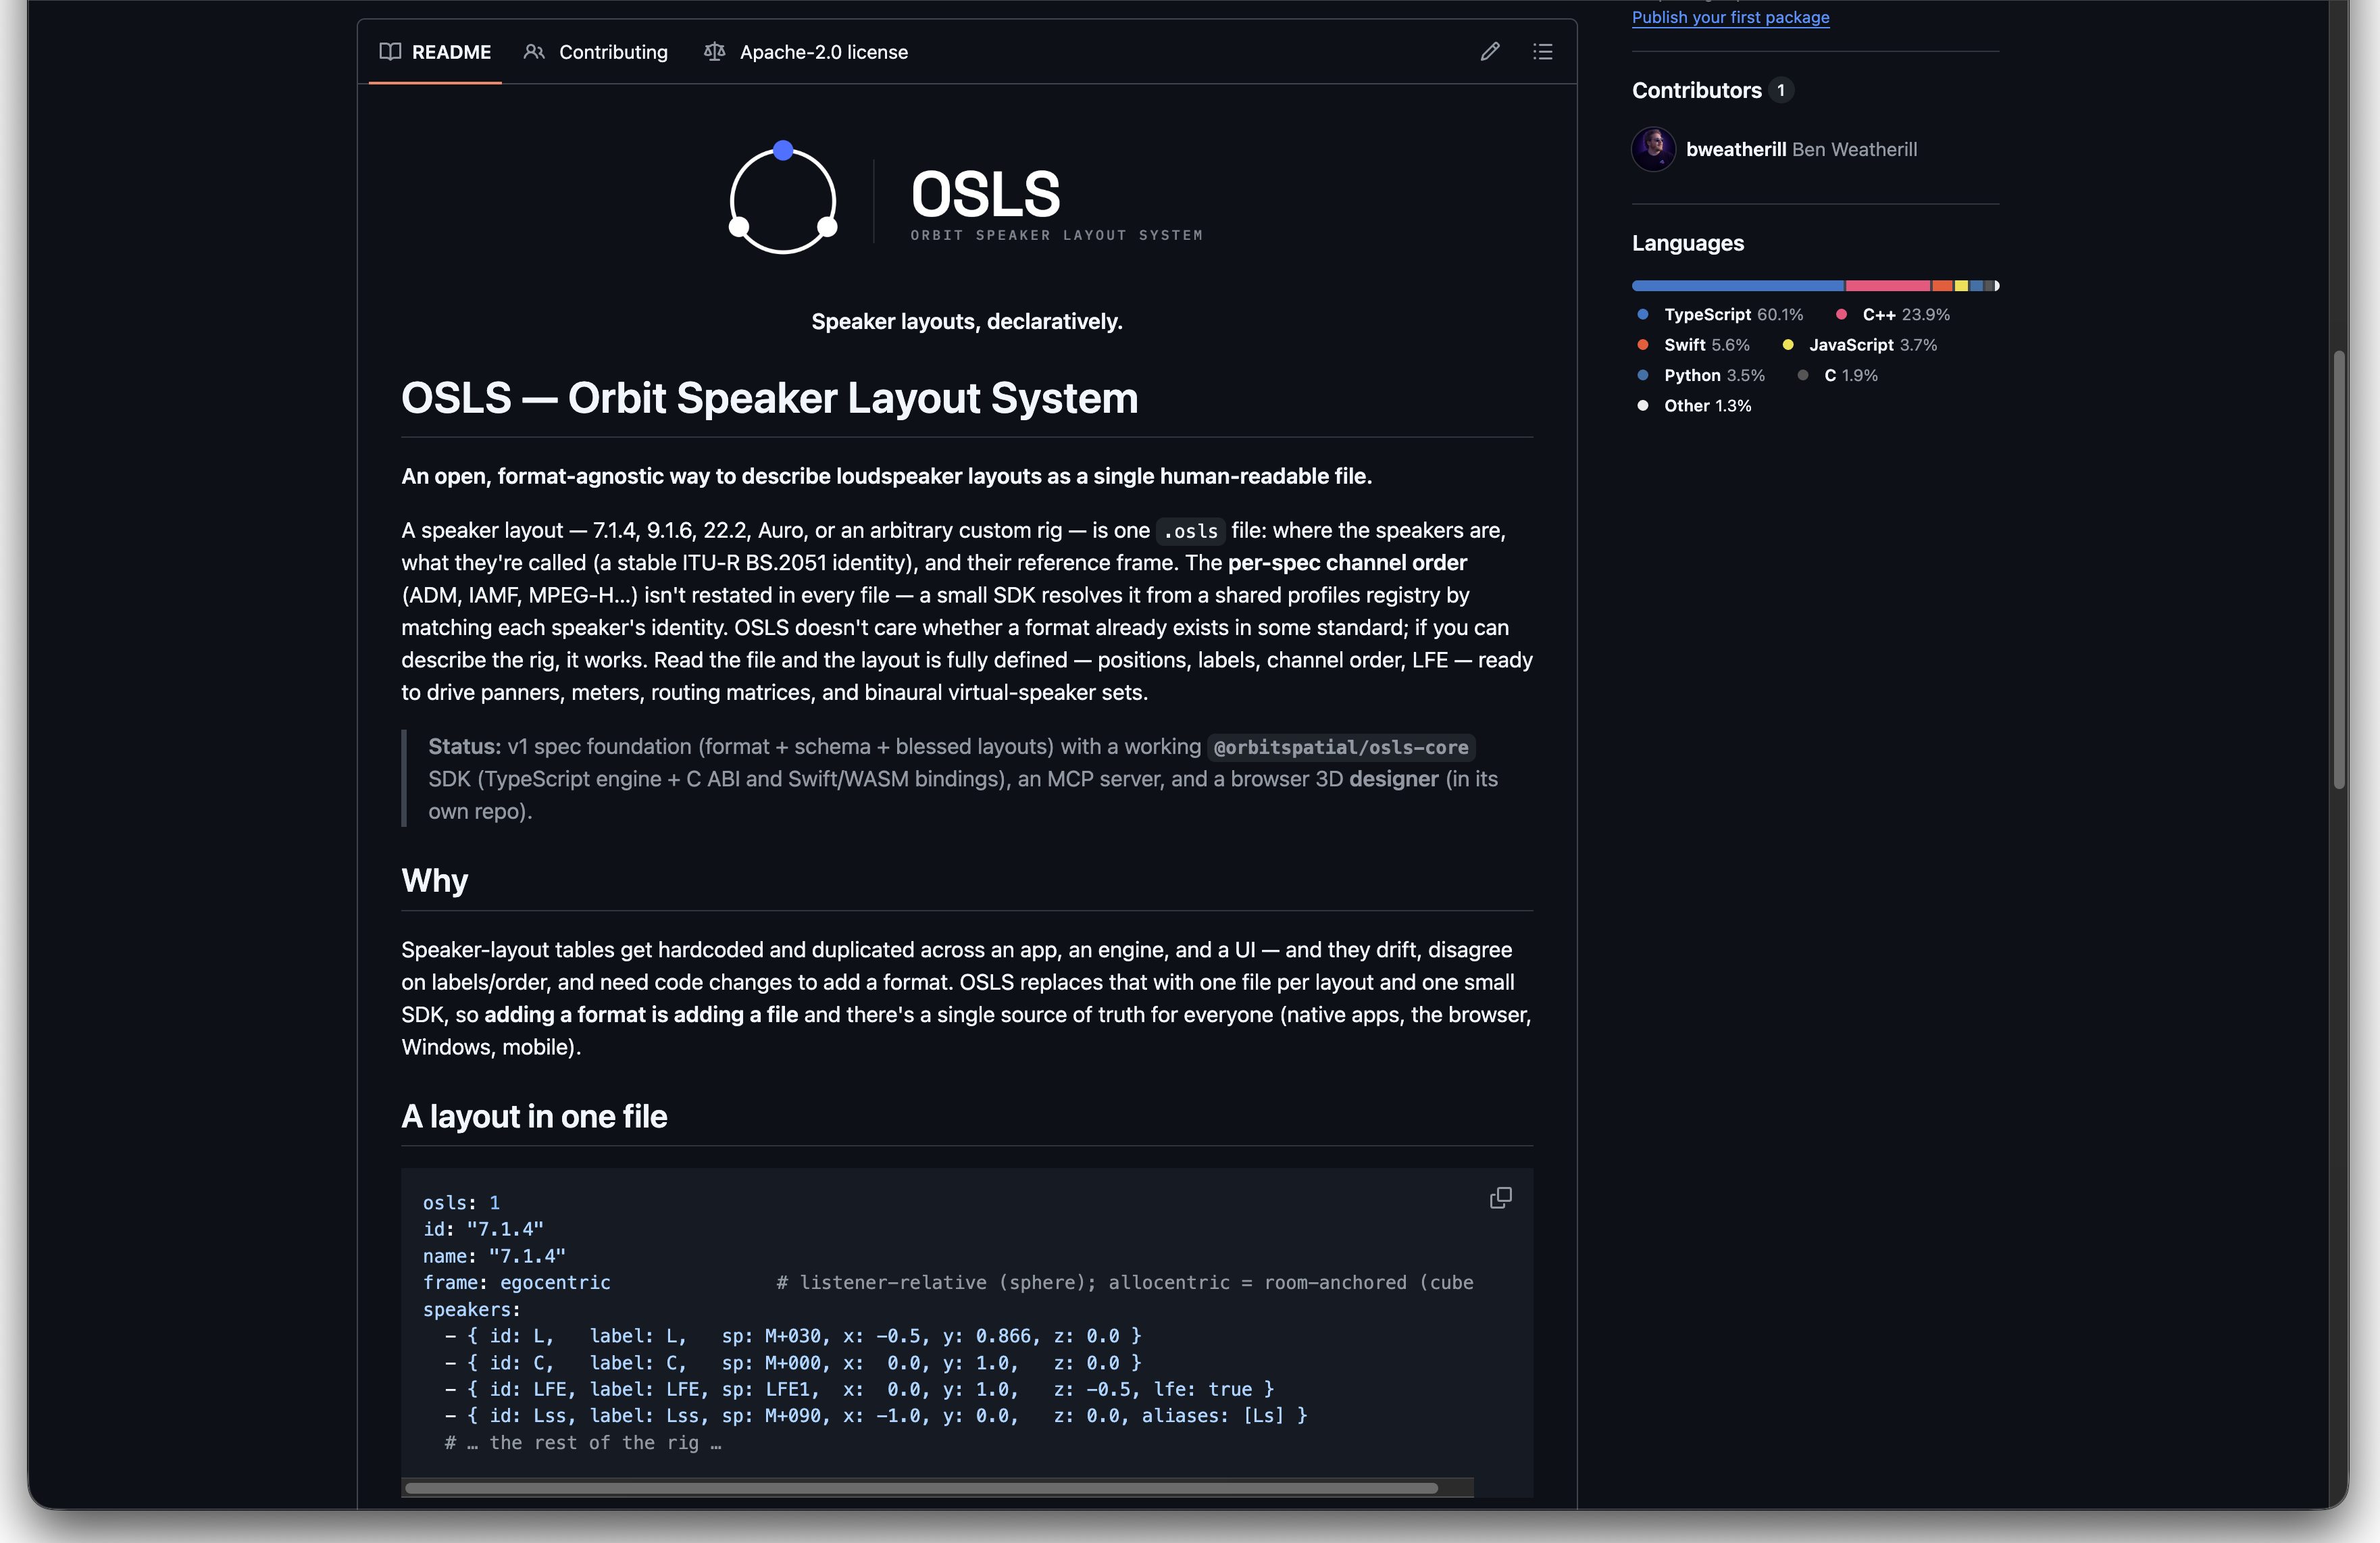Click the code line osls: 1
Screen dimensions: 2380x1543
point(461,1203)
